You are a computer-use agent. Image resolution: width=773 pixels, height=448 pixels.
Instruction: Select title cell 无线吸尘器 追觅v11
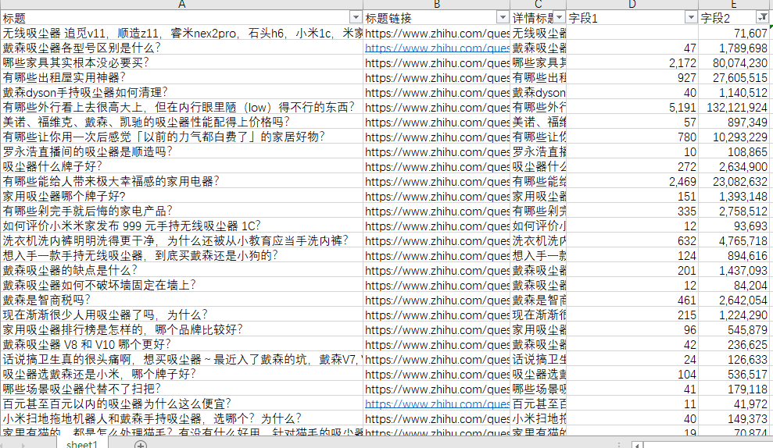pyautogui.click(x=181, y=34)
